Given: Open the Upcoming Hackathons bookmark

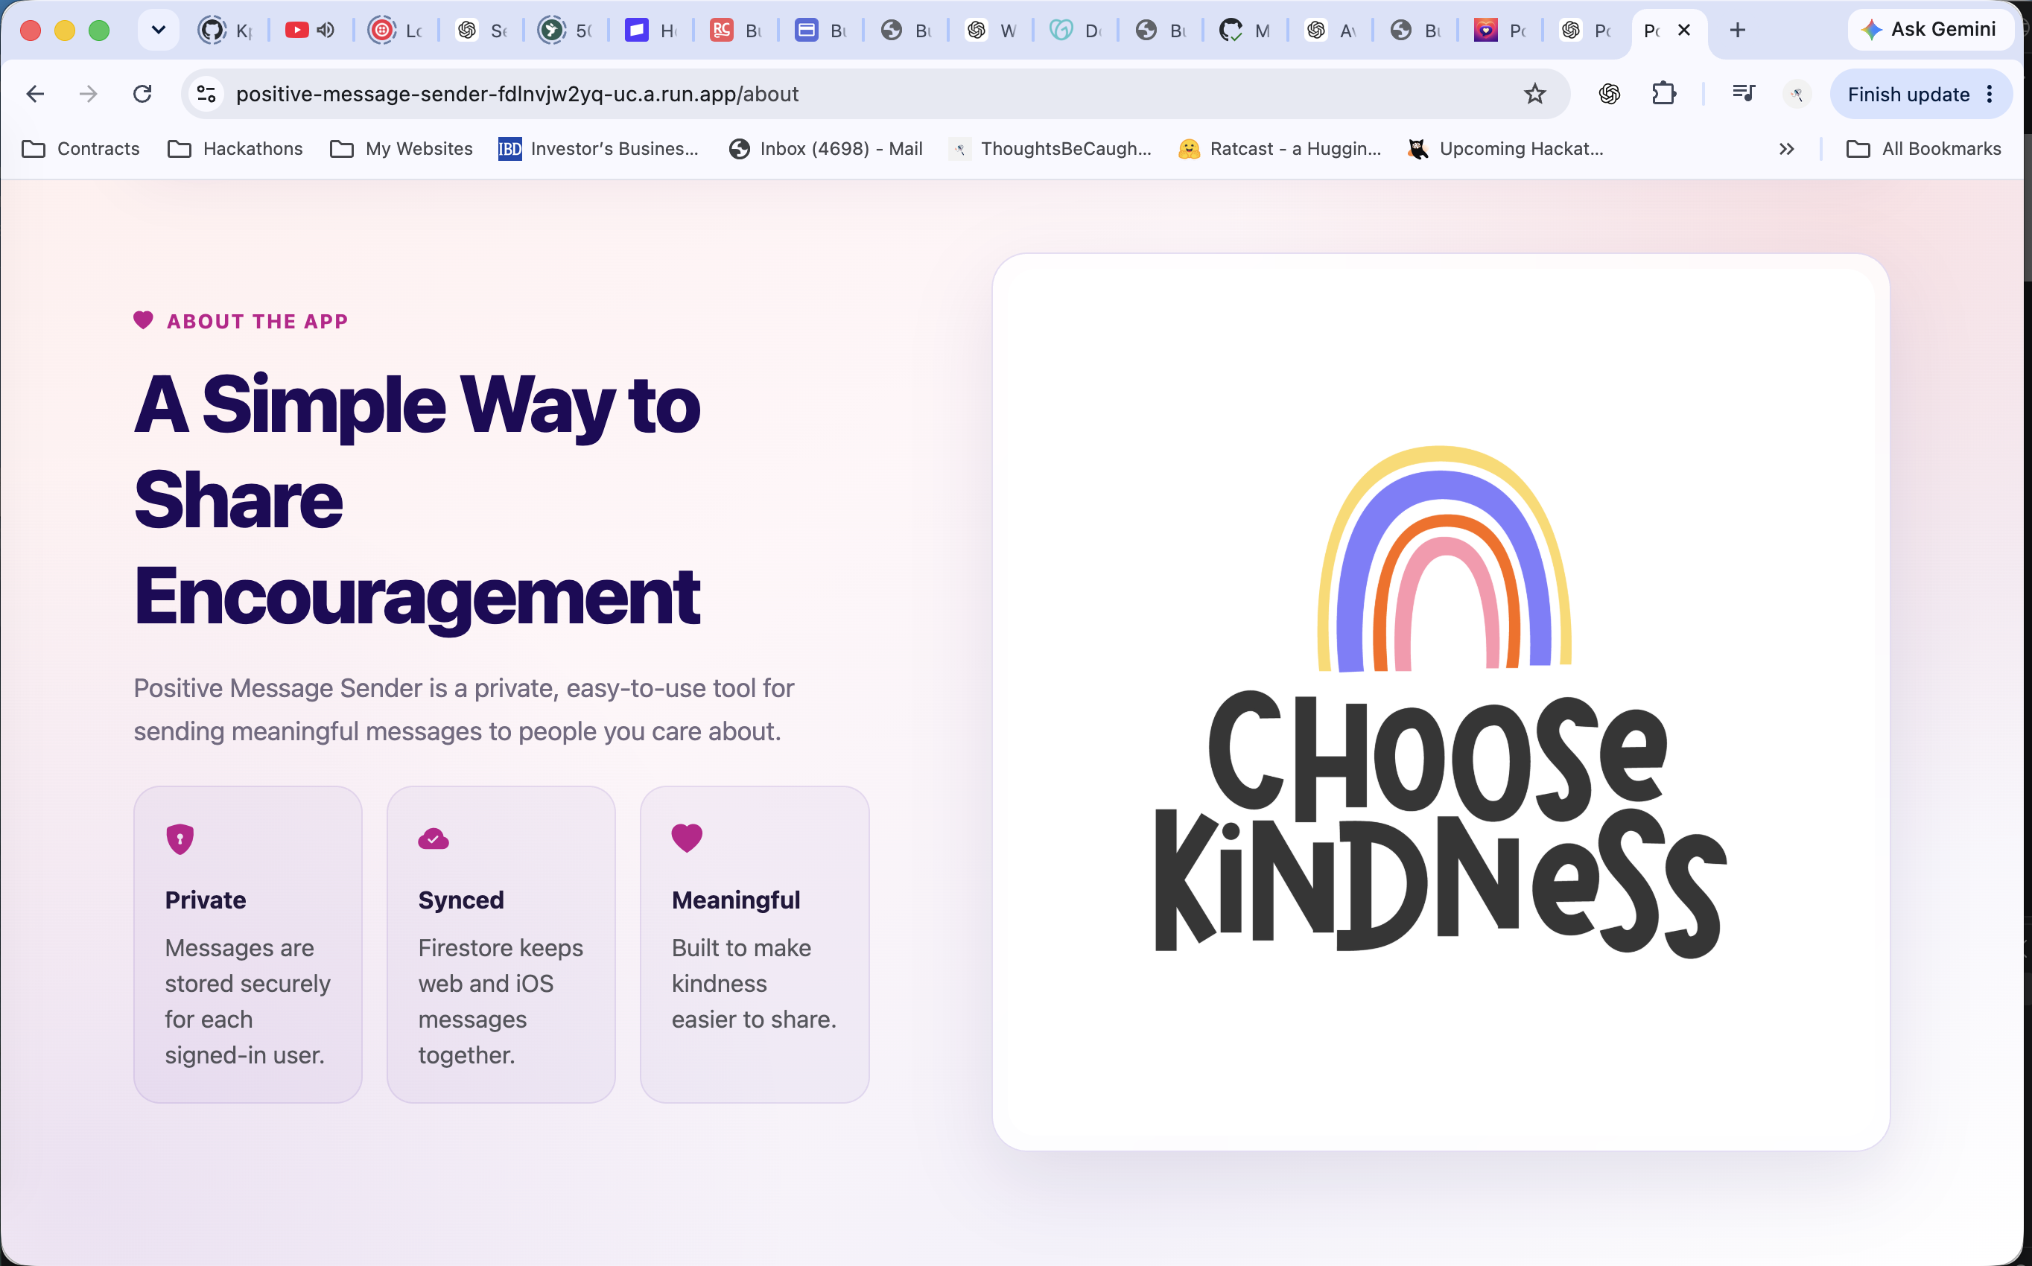Looking at the screenshot, I should click(1505, 149).
